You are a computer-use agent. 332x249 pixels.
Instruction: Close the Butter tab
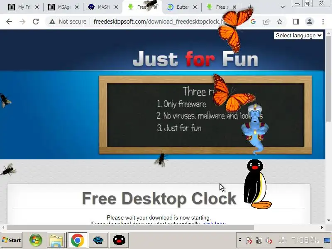(195, 7)
